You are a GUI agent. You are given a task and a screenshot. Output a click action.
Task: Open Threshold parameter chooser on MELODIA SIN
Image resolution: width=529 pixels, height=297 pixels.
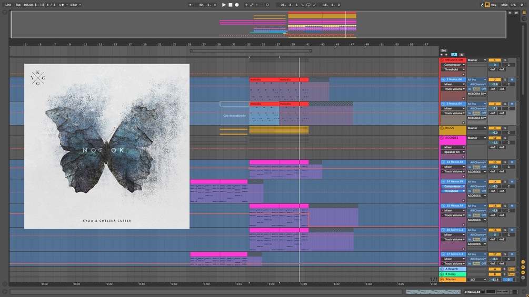click(453, 69)
